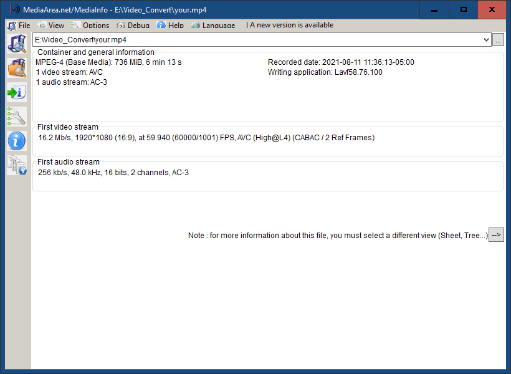Click the Recorded date text
Screen dimensions: 511x374
click(x=341, y=62)
